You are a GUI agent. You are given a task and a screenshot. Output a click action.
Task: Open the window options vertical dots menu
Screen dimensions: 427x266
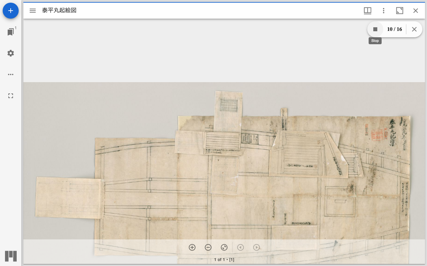384,11
